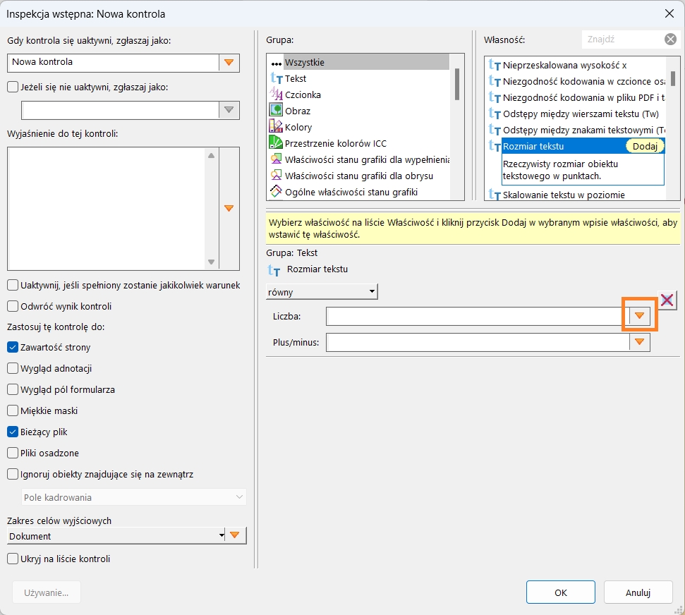Viewport: 685px width, 615px height.
Task: Open the orange arrow menu beside explanation box
Action: point(229,208)
